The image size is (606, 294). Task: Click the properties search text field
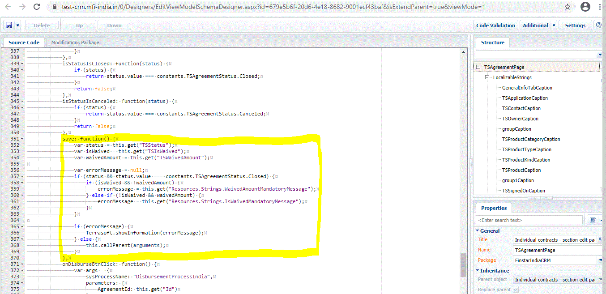[529, 220]
